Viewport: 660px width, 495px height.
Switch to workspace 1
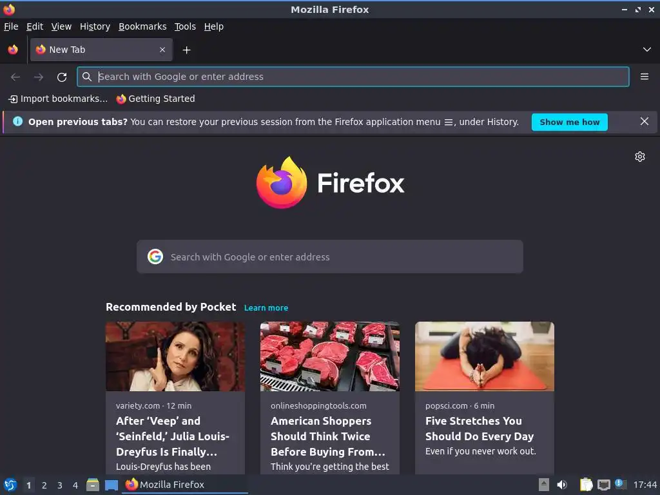point(28,485)
